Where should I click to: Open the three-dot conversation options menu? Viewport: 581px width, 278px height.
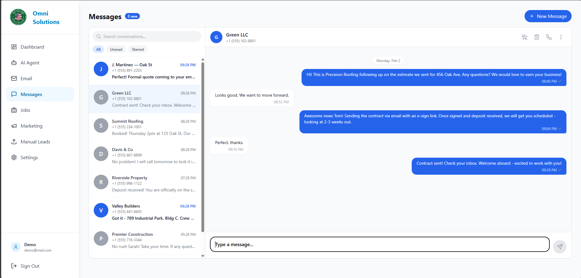click(561, 37)
